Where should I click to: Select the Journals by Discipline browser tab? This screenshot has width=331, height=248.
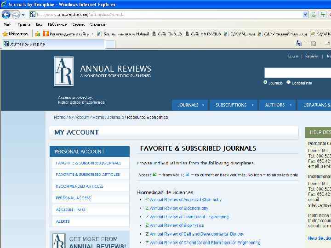tap(53, 44)
